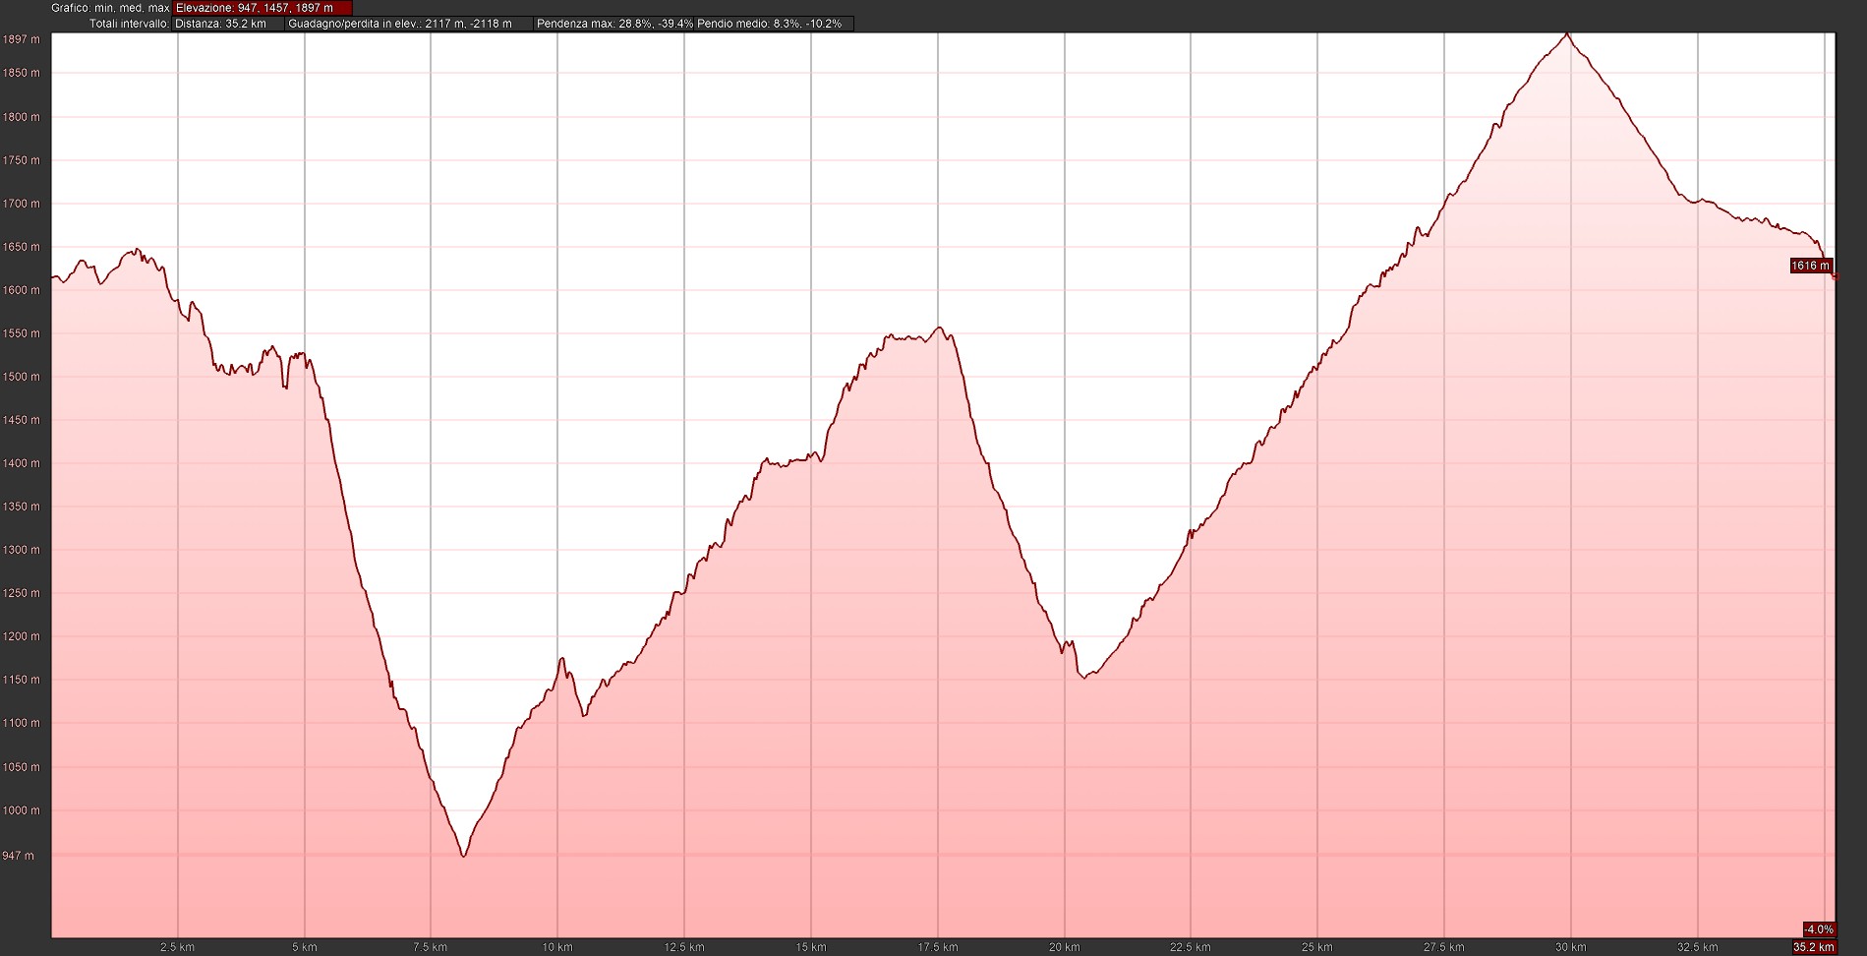Click the 20 km x-axis label

click(1064, 947)
